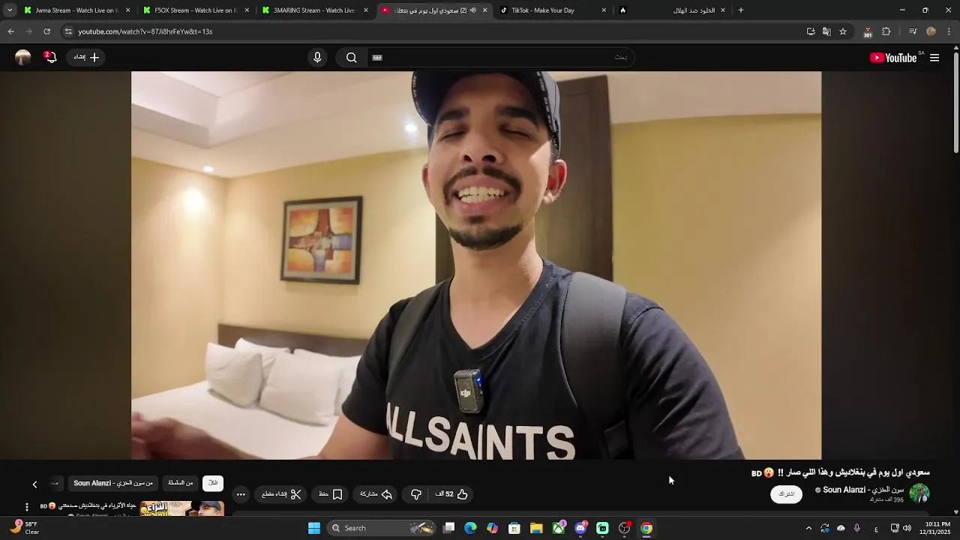Open YouTube hamburger guide menu

934,58
